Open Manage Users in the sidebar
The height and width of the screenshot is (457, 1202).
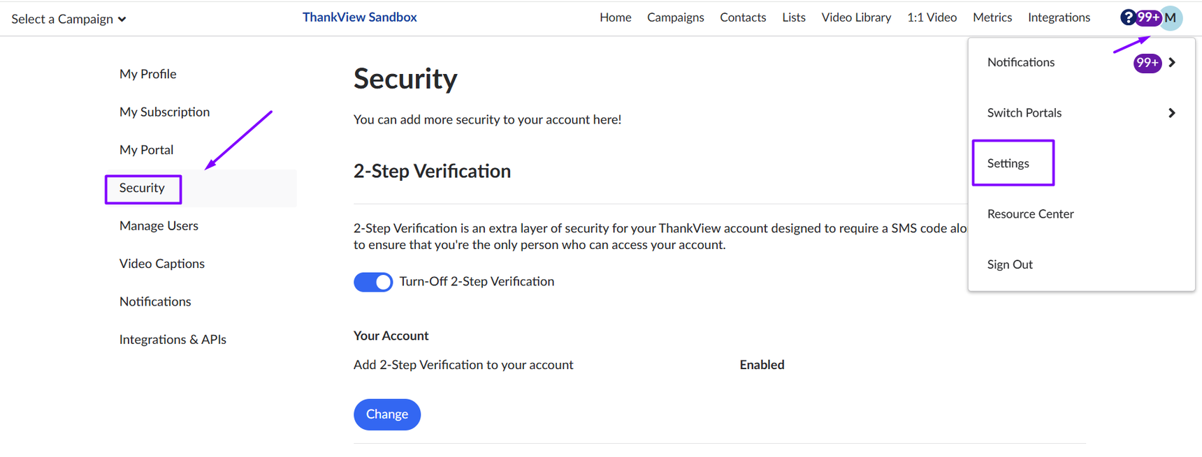pyautogui.click(x=159, y=226)
